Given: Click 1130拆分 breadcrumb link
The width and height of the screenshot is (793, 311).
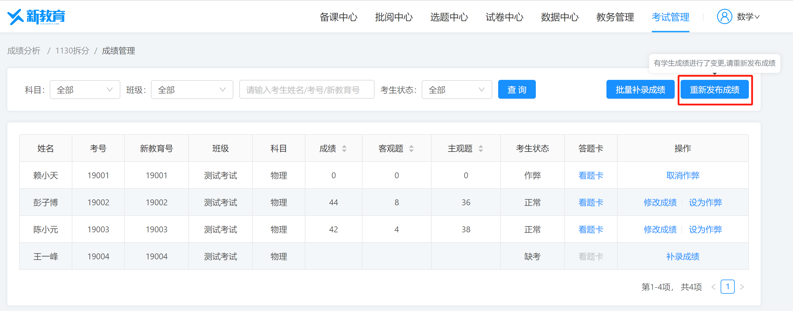Looking at the screenshot, I should click(72, 51).
